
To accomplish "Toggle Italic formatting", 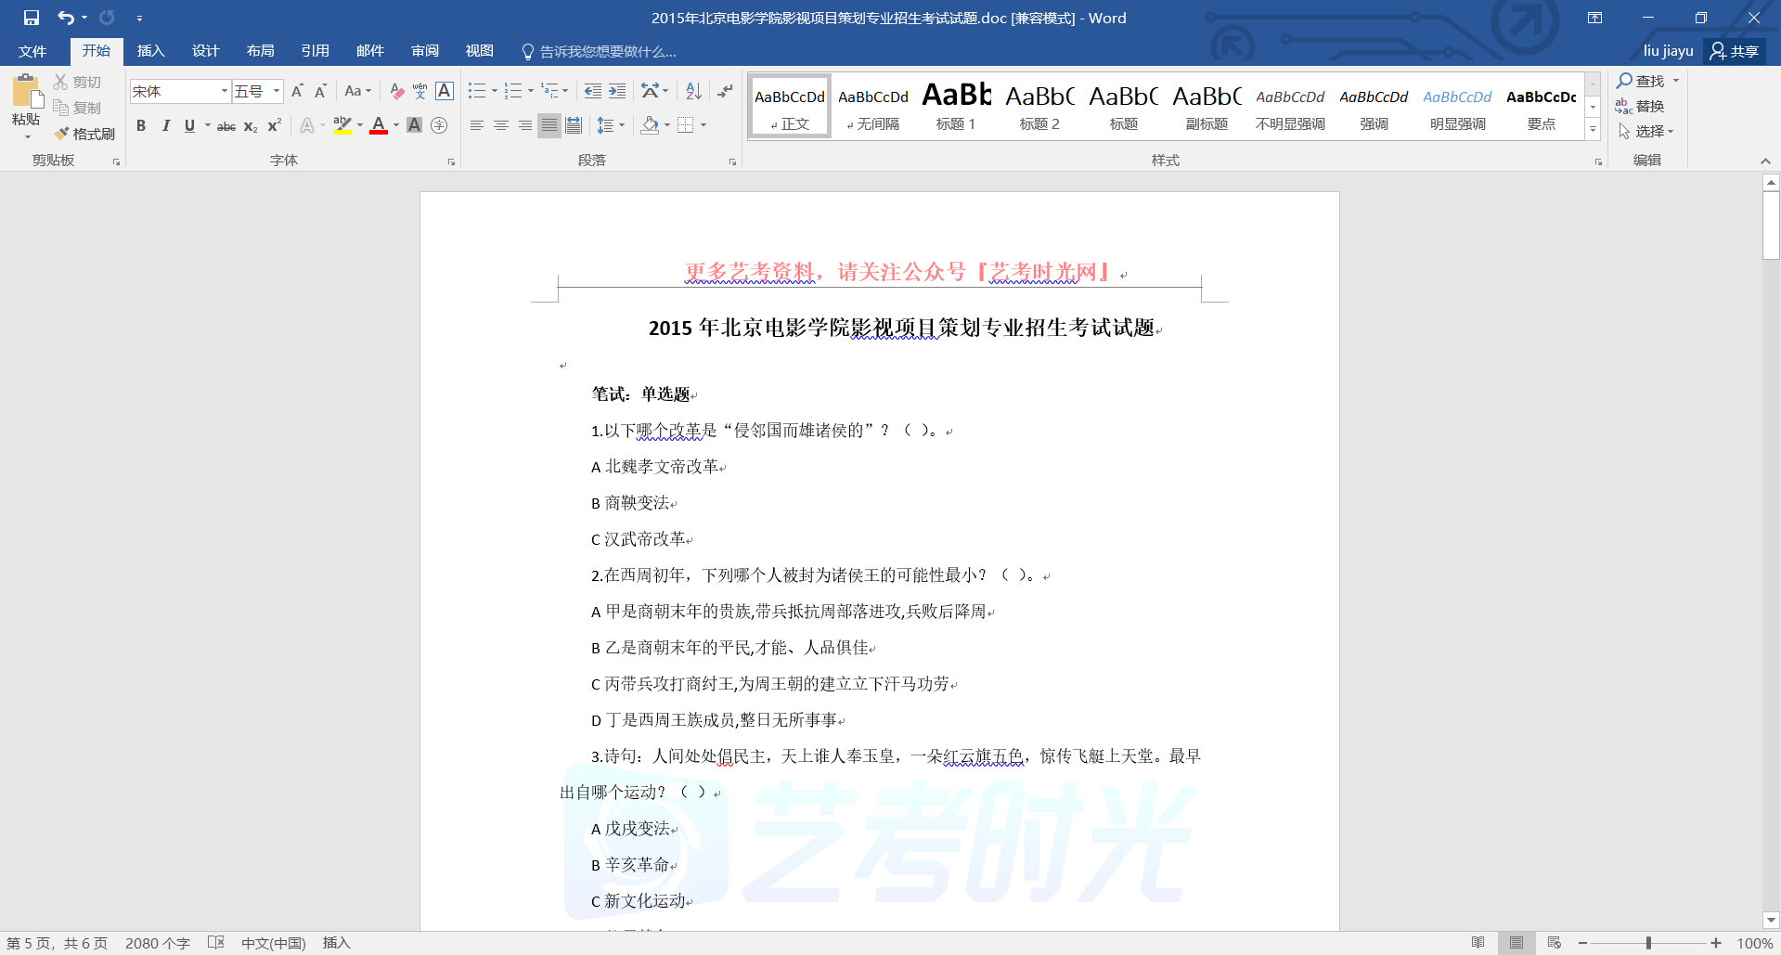I will pyautogui.click(x=165, y=125).
